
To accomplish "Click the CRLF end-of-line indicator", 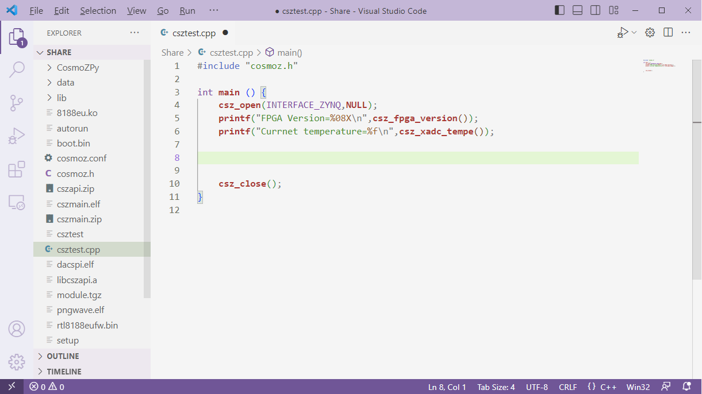I will pos(567,387).
